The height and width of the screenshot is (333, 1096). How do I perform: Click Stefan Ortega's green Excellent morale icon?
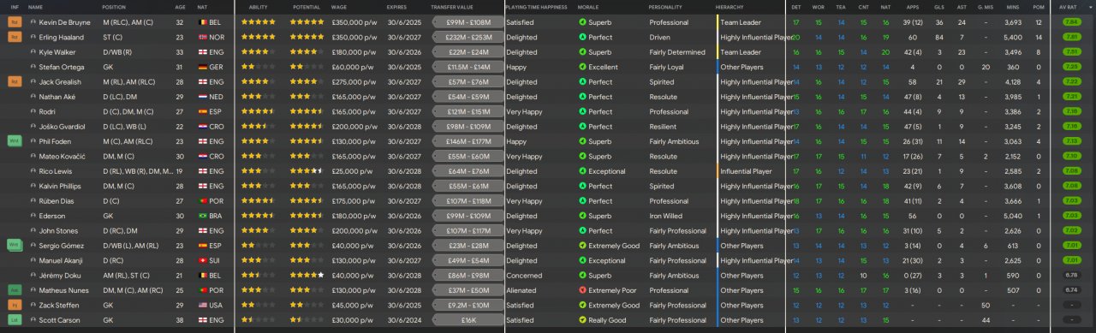[x=583, y=67]
